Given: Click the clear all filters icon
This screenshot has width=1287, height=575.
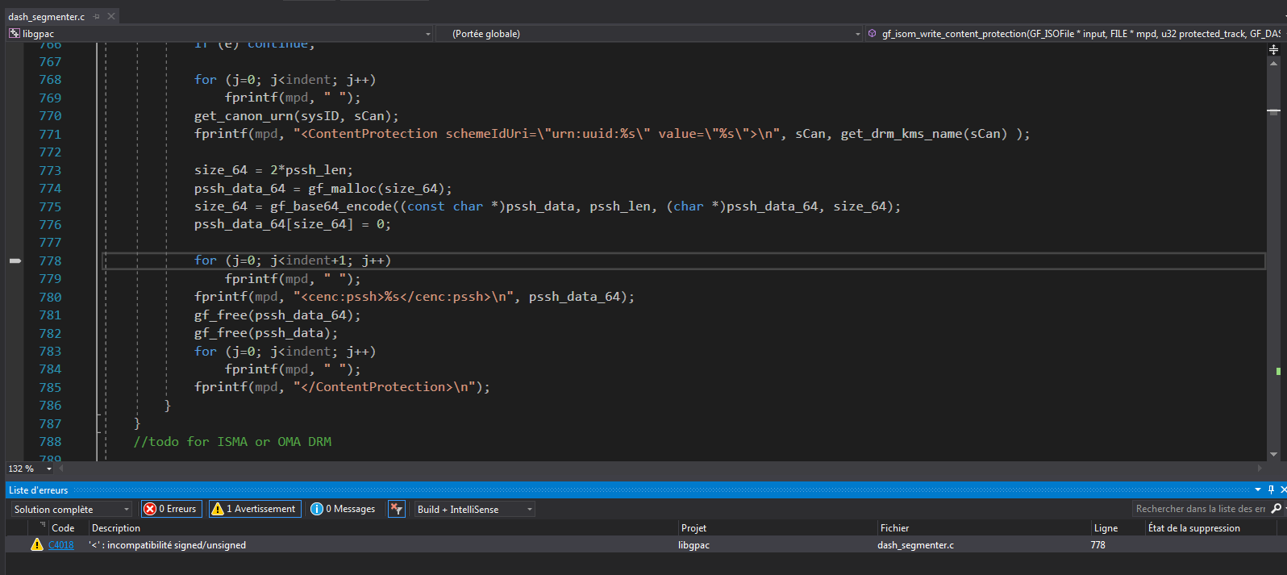Looking at the screenshot, I should [396, 509].
